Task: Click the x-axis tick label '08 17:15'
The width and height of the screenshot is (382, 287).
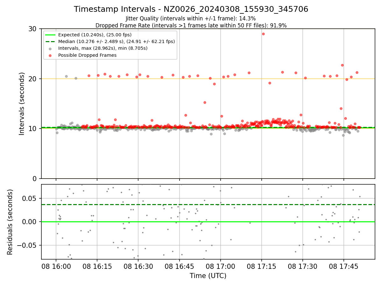Action: tap(262, 266)
